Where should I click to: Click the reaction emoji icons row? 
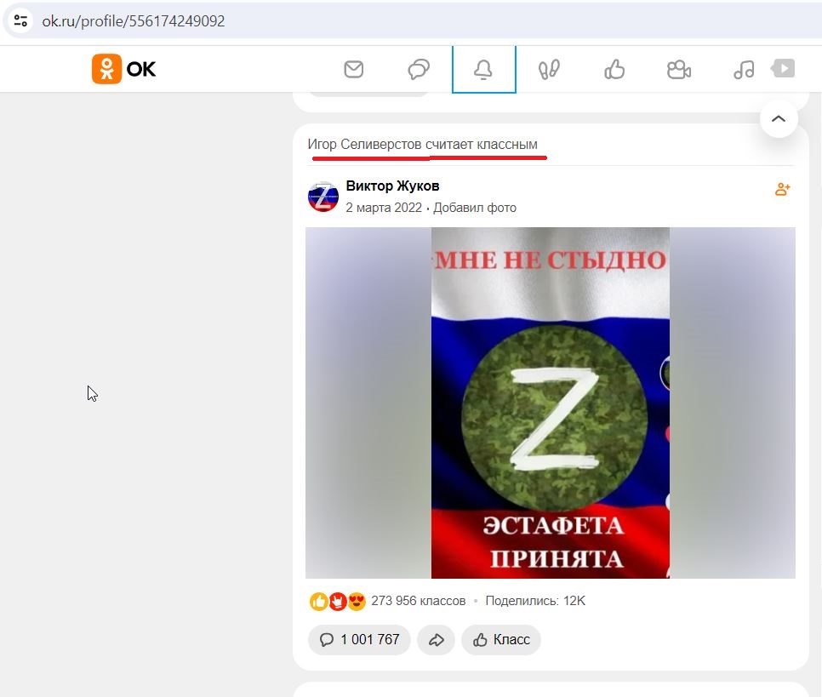pos(338,601)
